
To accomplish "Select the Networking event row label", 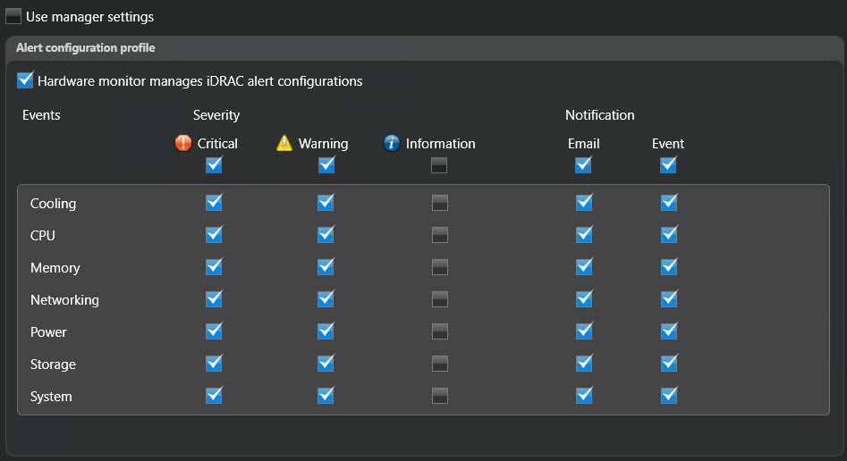I will click(x=64, y=300).
